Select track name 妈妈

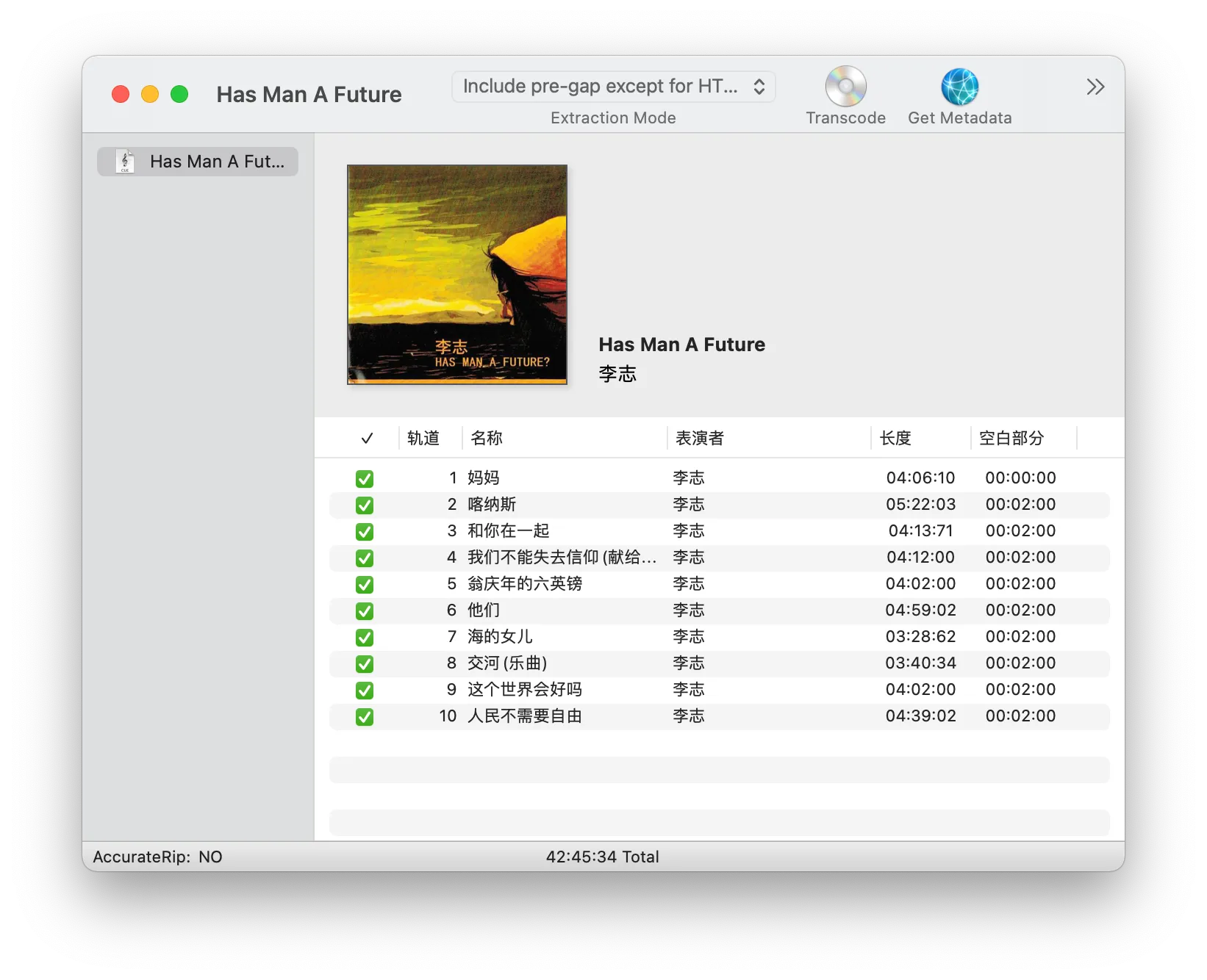[x=484, y=478]
